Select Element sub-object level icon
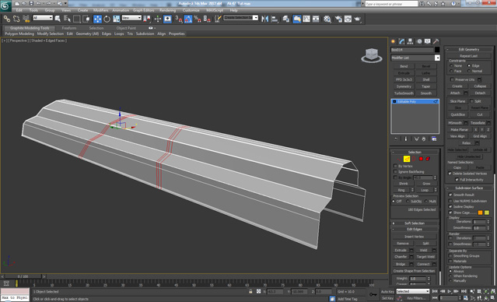The image size is (497, 302). (428, 159)
